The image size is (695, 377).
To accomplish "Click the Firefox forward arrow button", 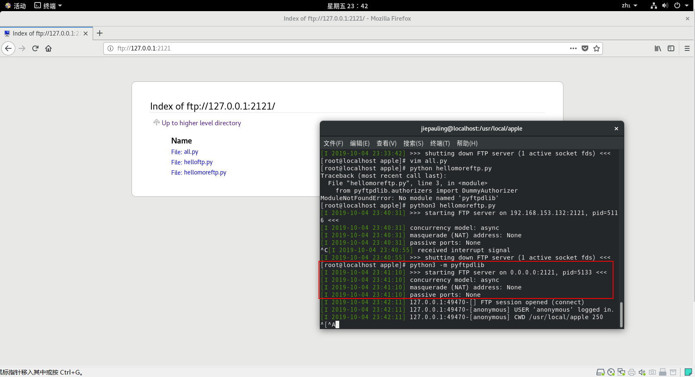I will [22, 48].
